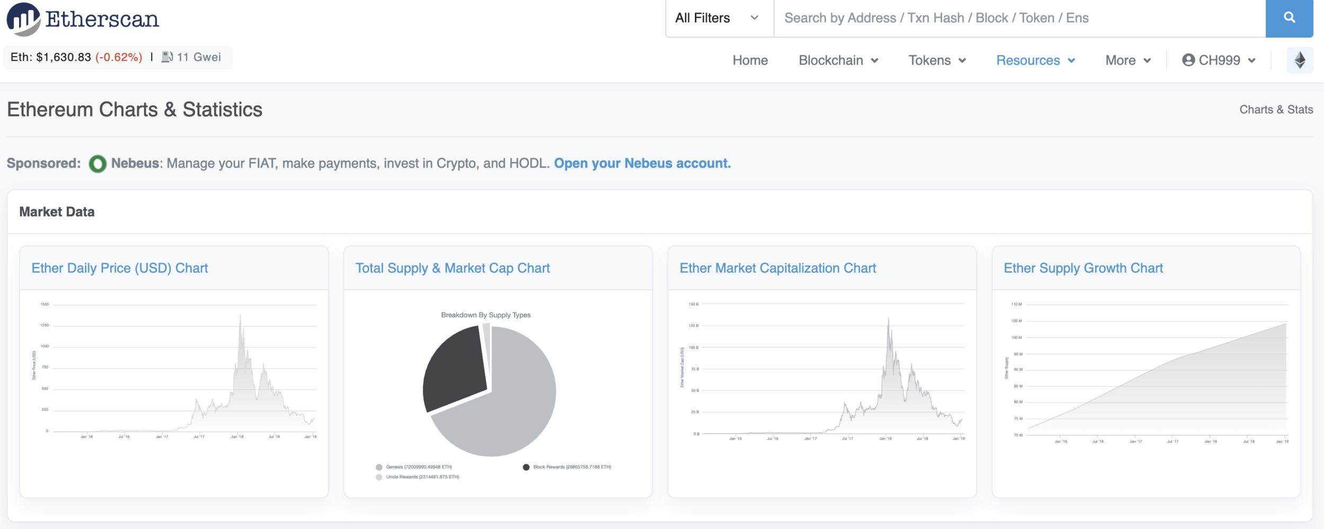Screen dimensions: 1324x529
Task: Go to the Home menu item
Action: click(x=750, y=60)
